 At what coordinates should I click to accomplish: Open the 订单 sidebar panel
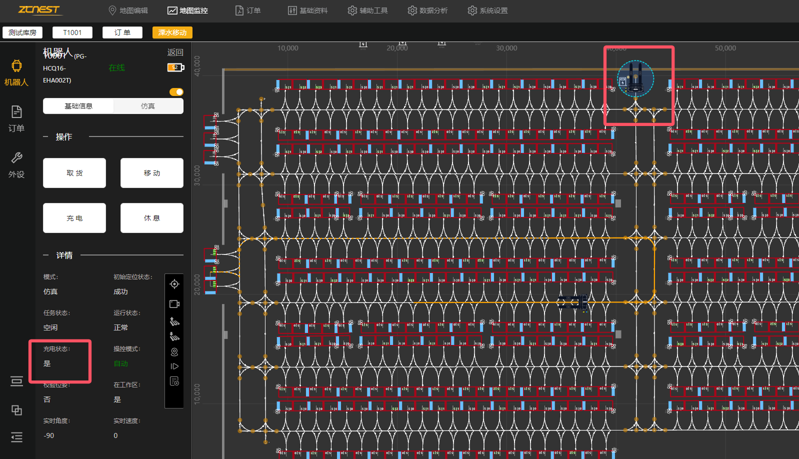(16, 118)
